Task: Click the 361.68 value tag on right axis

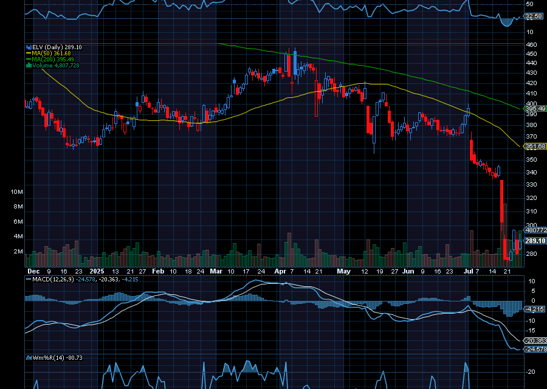Action: click(535, 146)
